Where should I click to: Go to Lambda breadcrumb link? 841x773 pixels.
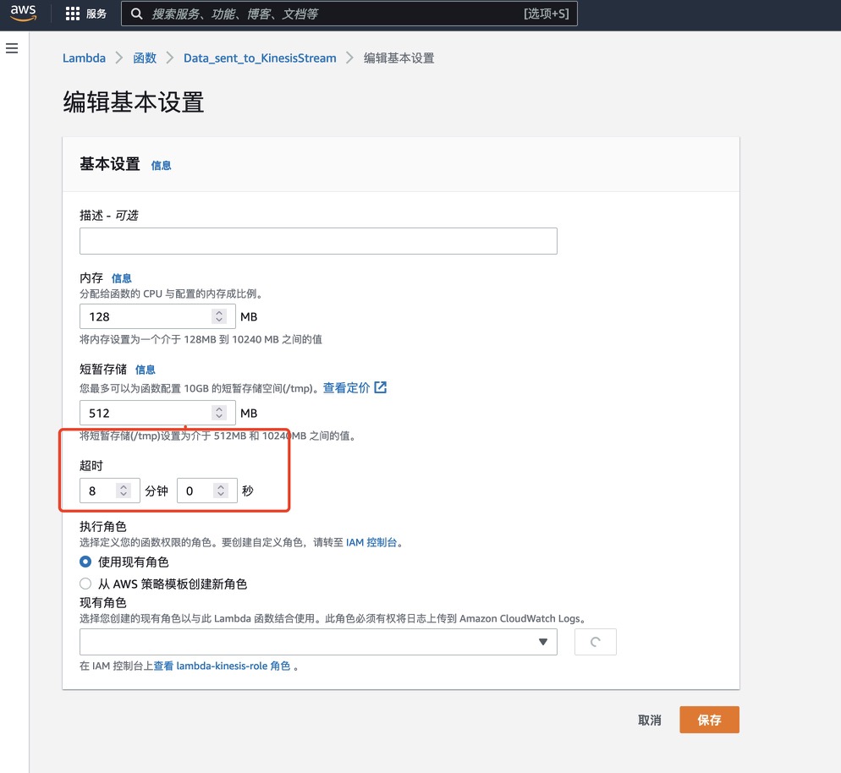tap(84, 58)
